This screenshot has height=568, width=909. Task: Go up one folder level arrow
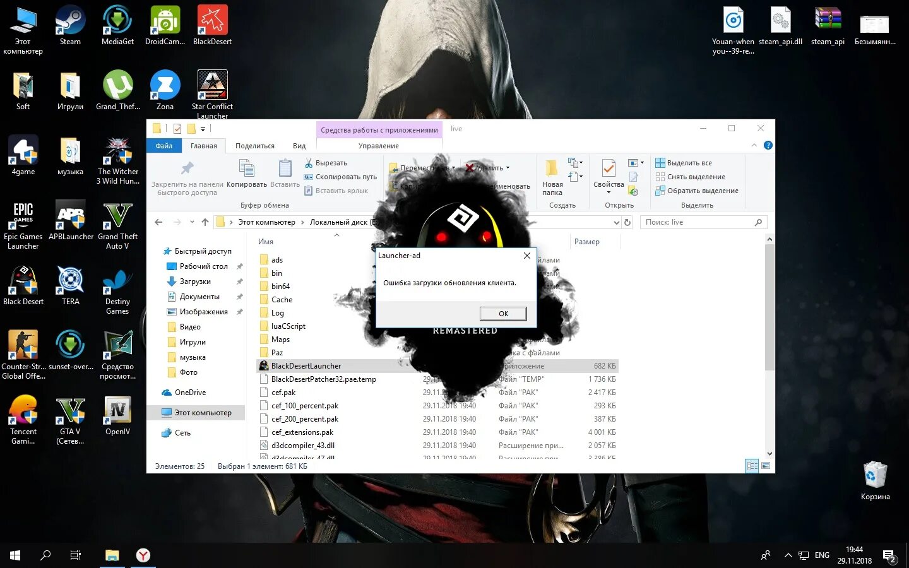[x=205, y=222]
